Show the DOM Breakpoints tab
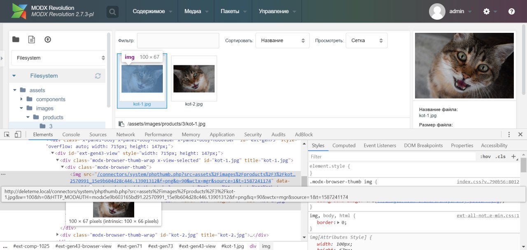This screenshot has width=527, height=250. pyautogui.click(x=423, y=145)
